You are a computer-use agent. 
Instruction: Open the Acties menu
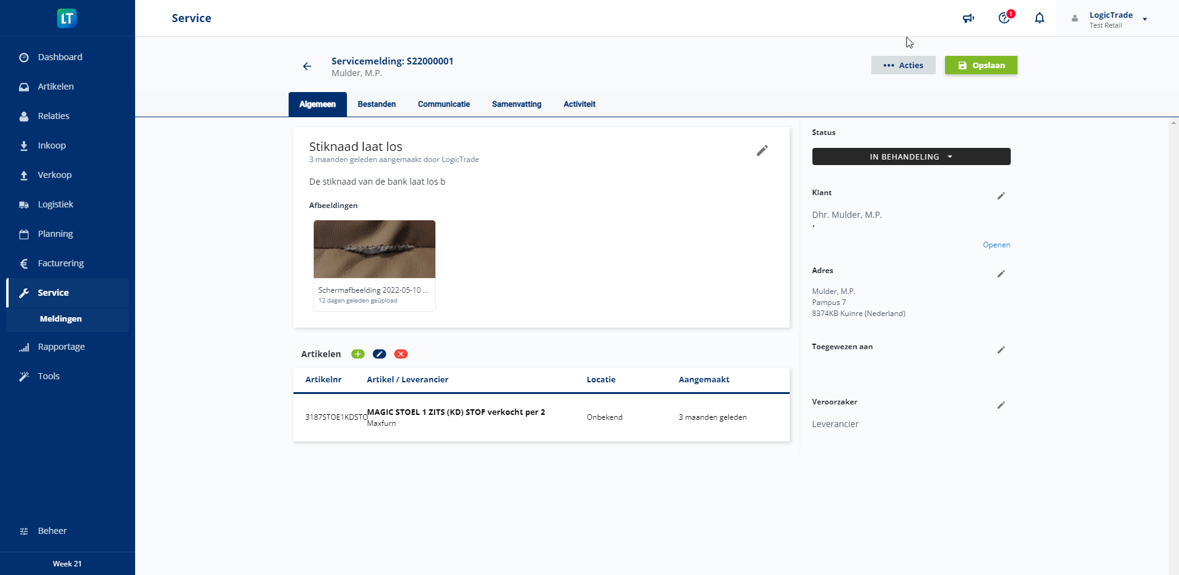pyautogui.click(x=903, y=65)
